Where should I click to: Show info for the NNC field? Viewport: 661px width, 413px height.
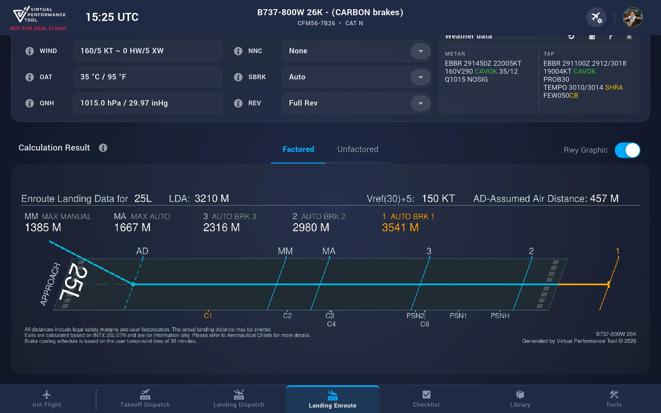[238, 51]
